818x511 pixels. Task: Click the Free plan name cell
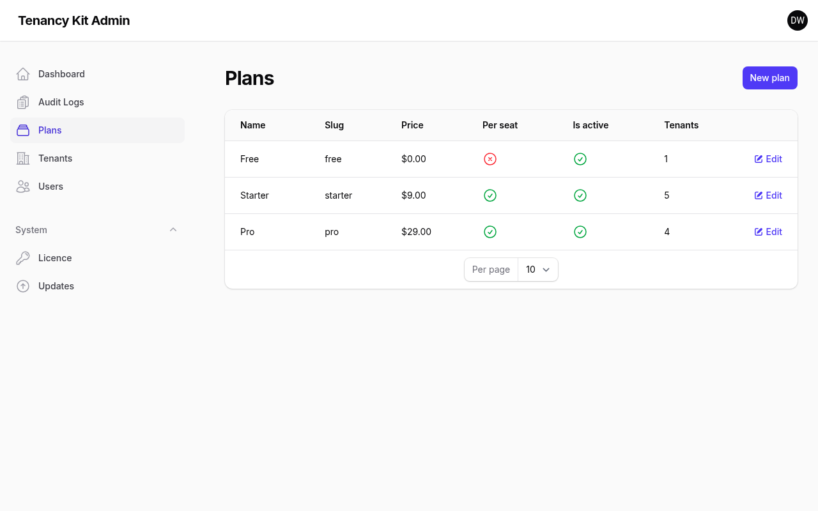point(249,159)
